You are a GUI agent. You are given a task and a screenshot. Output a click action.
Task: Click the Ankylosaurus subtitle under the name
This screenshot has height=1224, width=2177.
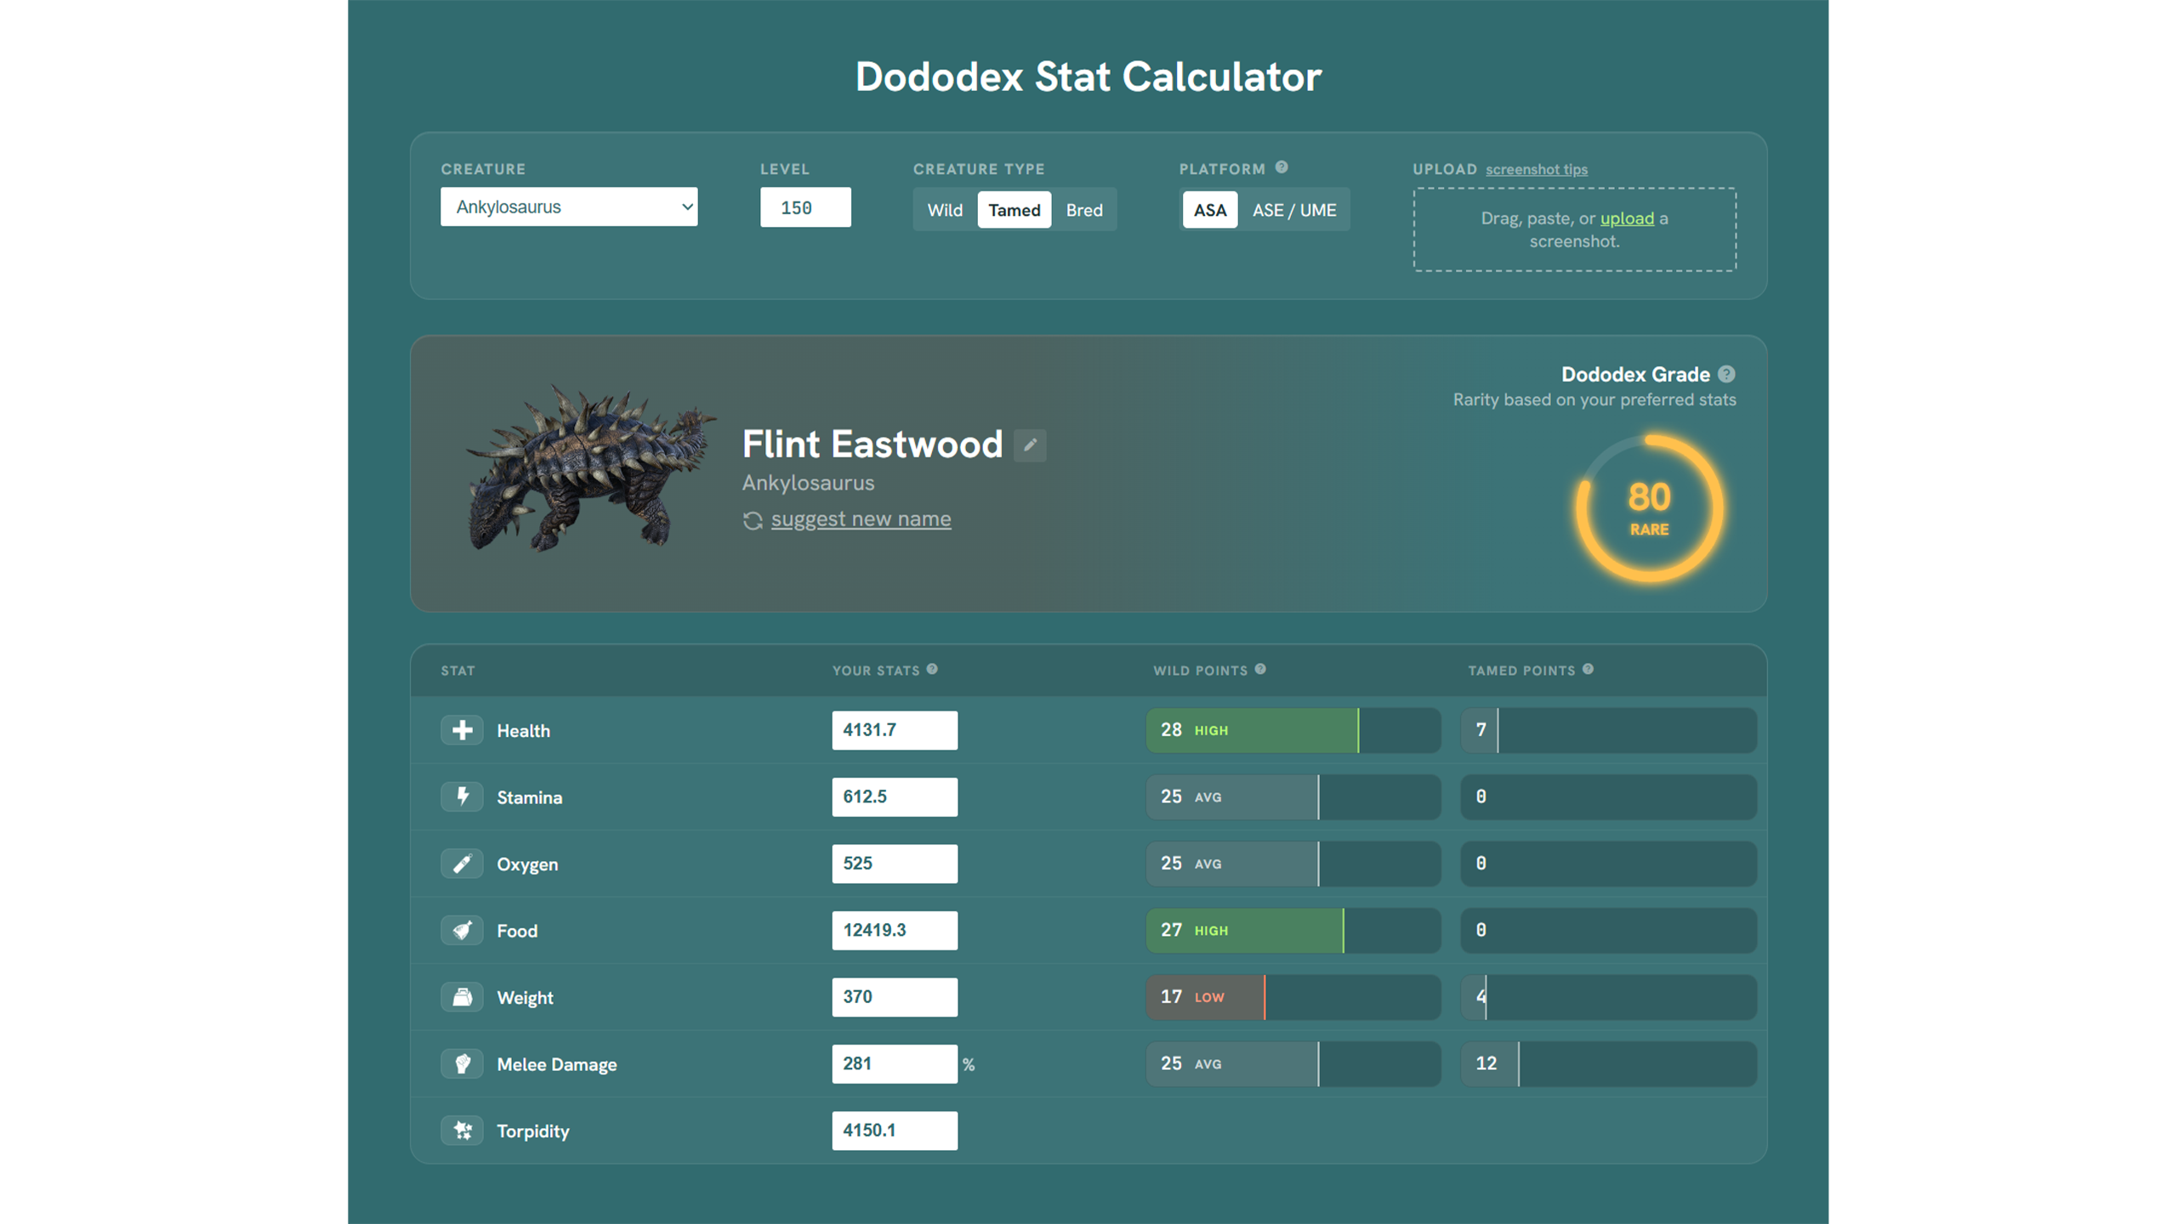coord(808,483)
